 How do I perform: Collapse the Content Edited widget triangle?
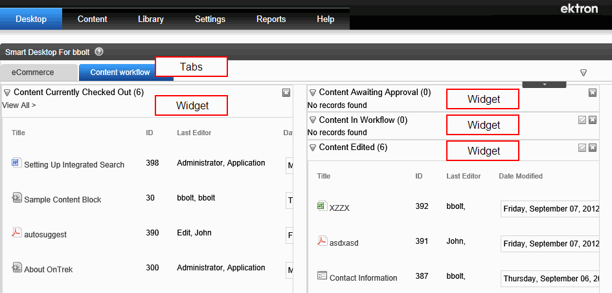click(x=313, y=147)
